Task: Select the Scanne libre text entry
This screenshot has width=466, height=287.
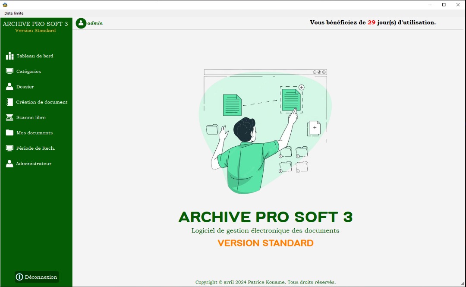Action: [x=31, y=117]
